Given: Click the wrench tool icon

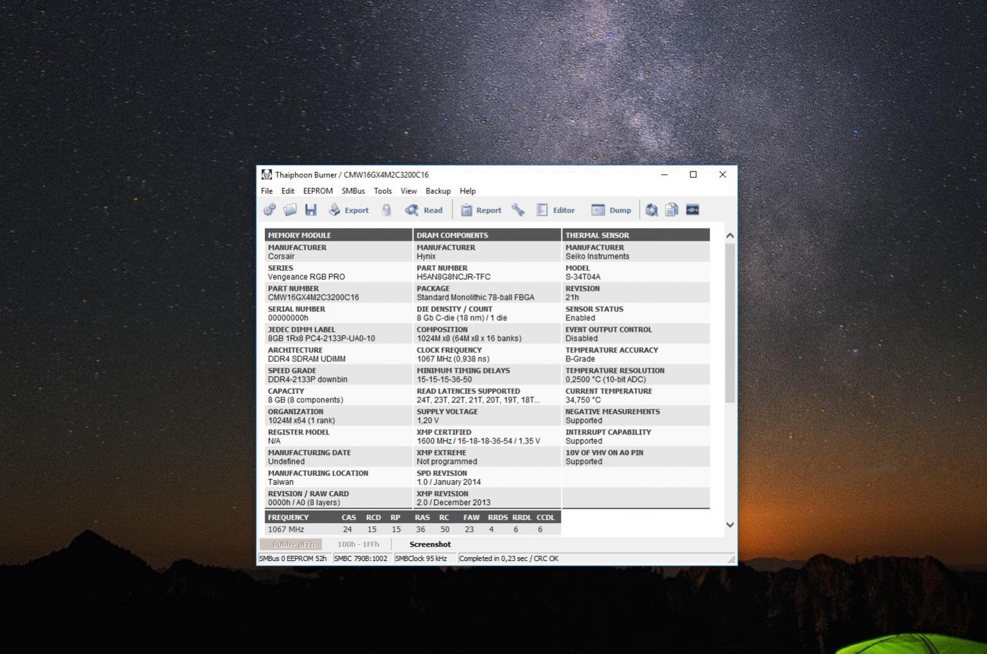Looking at the screenshot, I should coord(518,210).
